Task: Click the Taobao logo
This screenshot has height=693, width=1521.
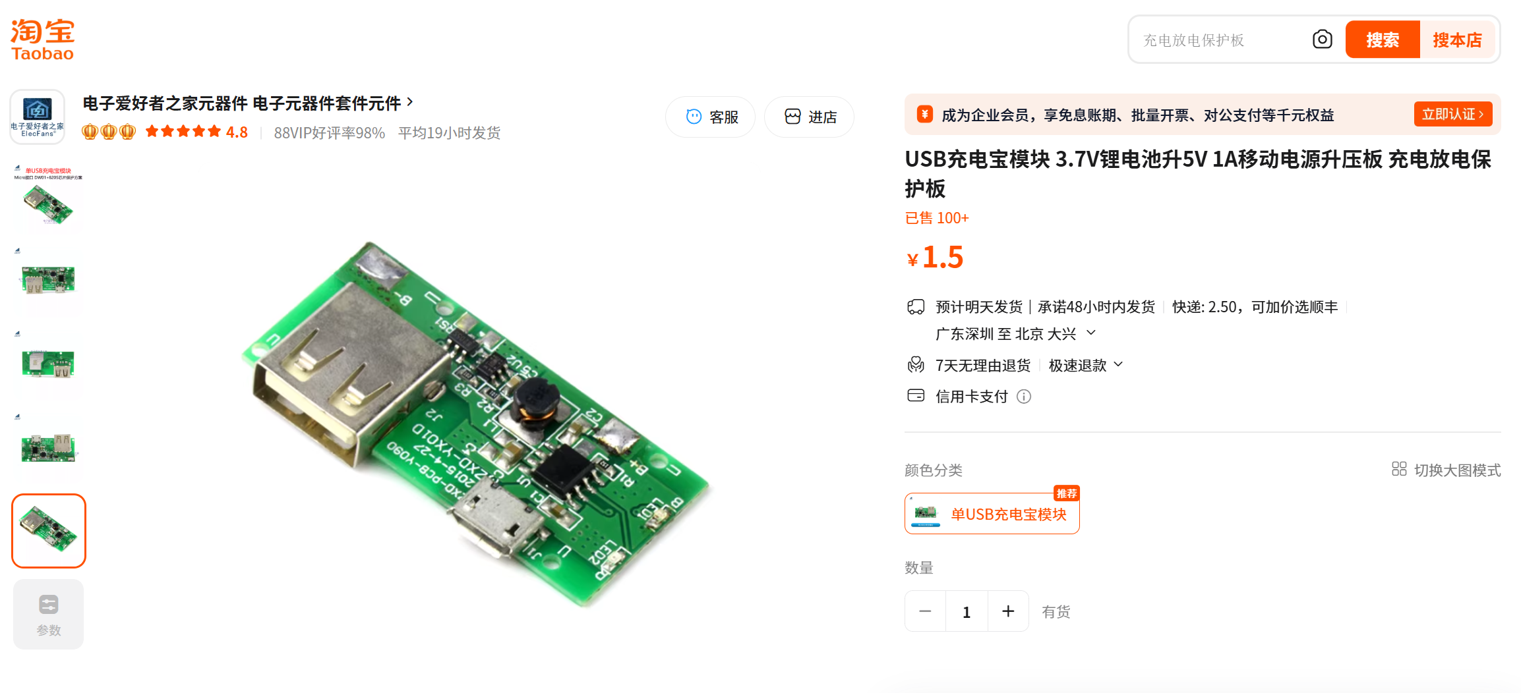Action: click(42, 40)
